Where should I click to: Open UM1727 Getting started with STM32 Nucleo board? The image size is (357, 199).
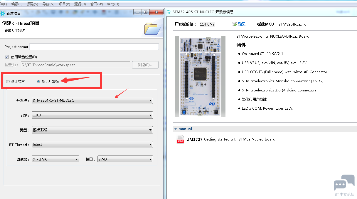tap(231, 139)
